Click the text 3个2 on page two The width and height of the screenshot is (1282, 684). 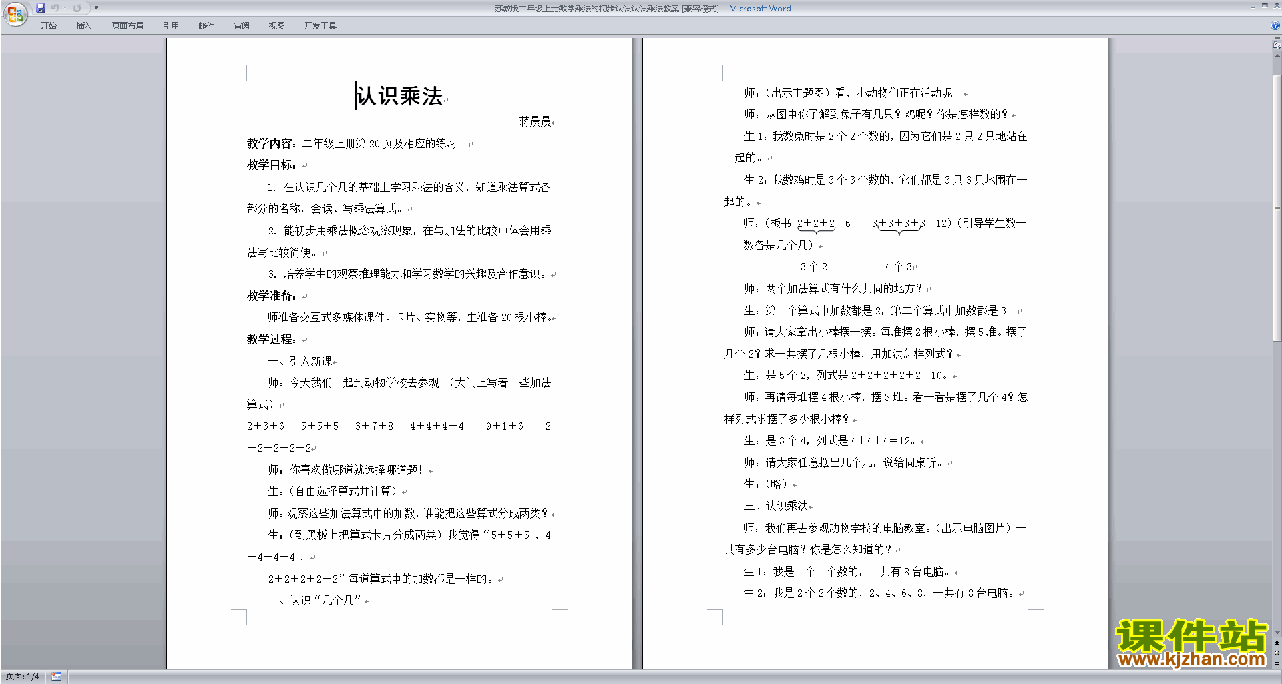813,267
